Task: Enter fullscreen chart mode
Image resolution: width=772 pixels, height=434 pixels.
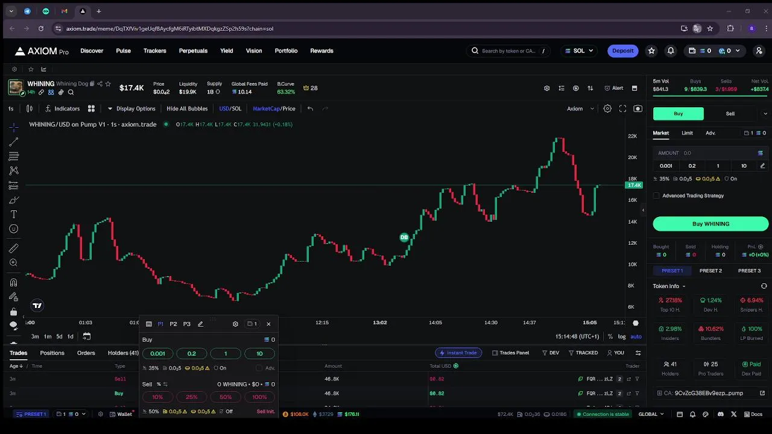Action: coord(622,108)
